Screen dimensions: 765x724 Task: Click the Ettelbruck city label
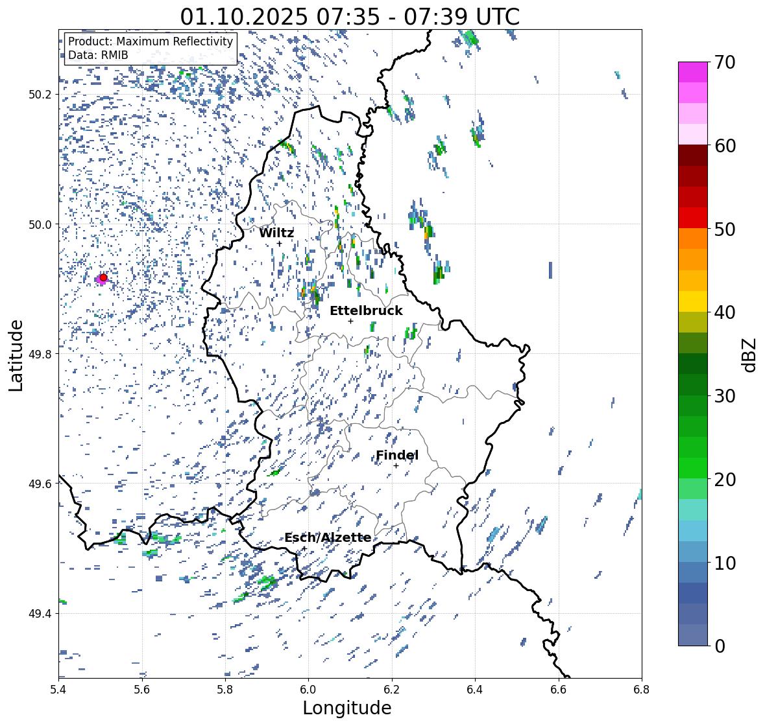[x=367, y=311]
